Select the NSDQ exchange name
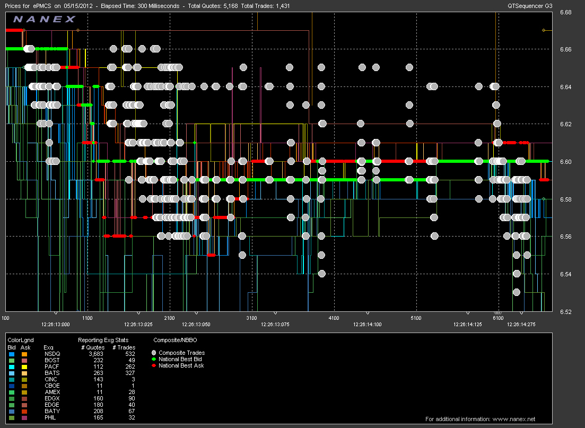The image size is (585, 428). coord(52,354)
